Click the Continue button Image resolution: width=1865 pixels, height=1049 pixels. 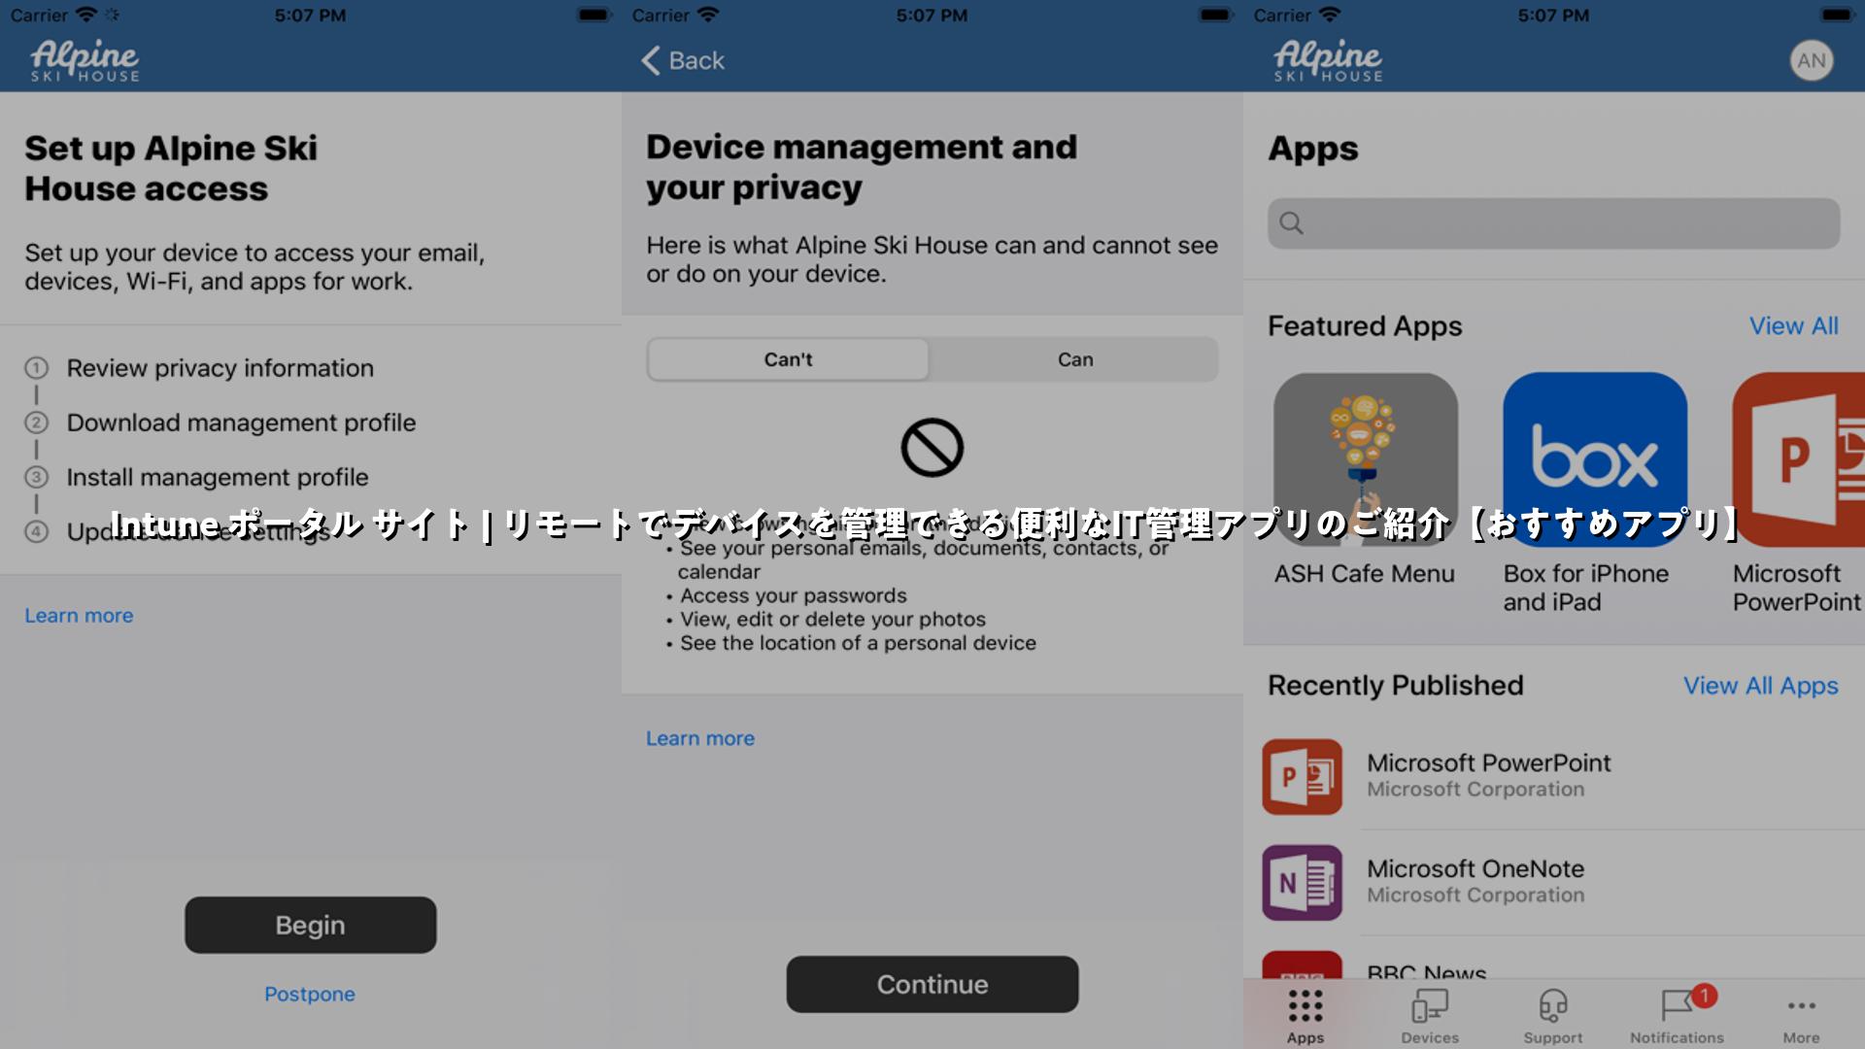(x=932, y=984)
